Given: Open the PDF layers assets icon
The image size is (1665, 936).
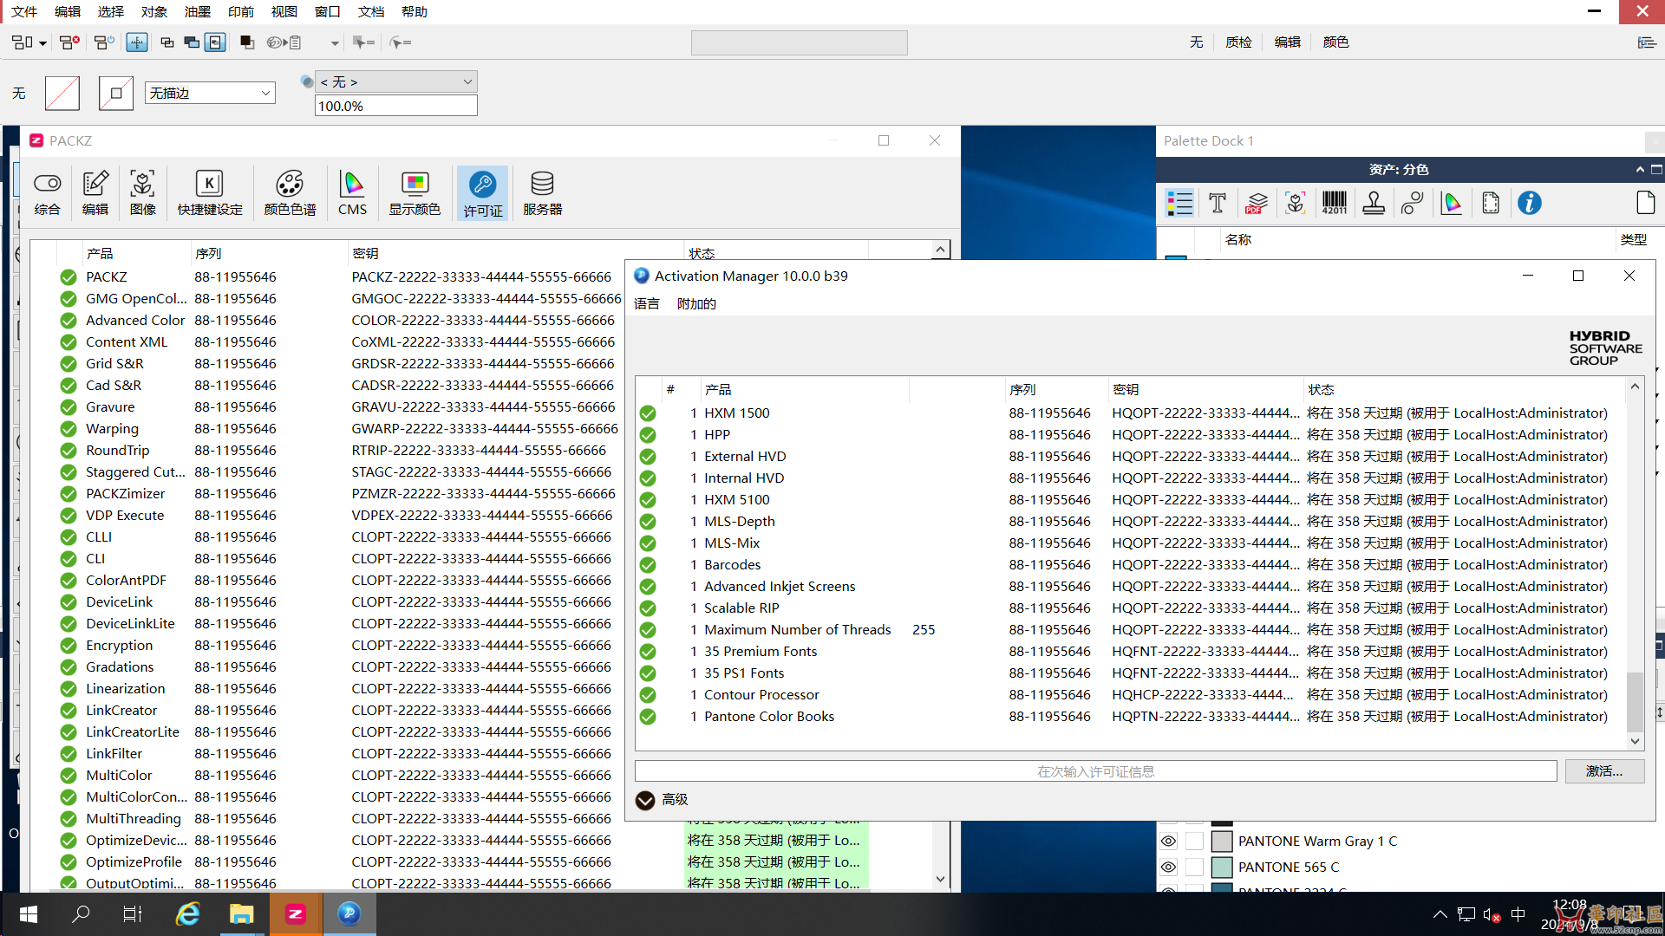Looking at the screenshot, I should [1257, 204].
